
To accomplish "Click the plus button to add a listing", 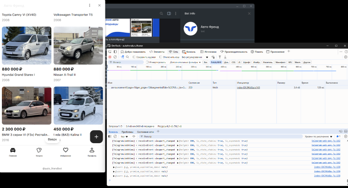I will pyautogui.click(x=96, y=137).
